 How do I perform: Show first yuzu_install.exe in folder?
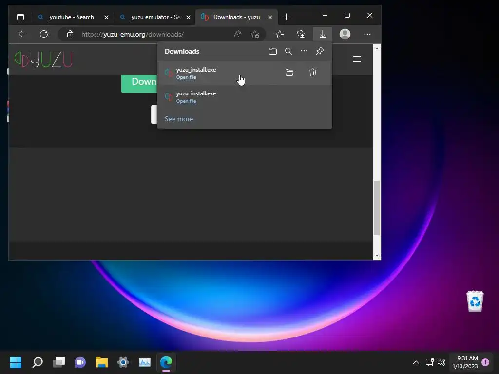tap(289, 73)
